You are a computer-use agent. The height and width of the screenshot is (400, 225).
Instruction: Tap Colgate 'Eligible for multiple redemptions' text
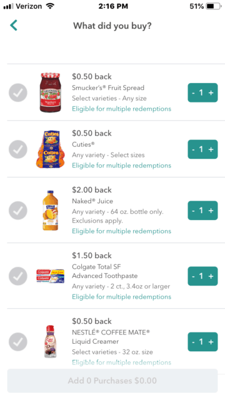[x=121, y=297]
